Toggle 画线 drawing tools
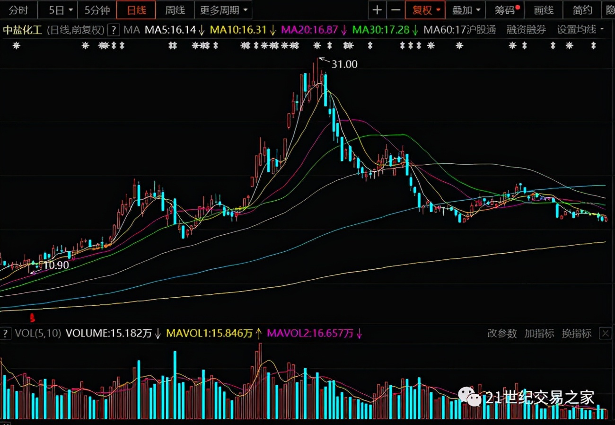The width and height of the screenshot is (615, 425). [x=544, y=10]
